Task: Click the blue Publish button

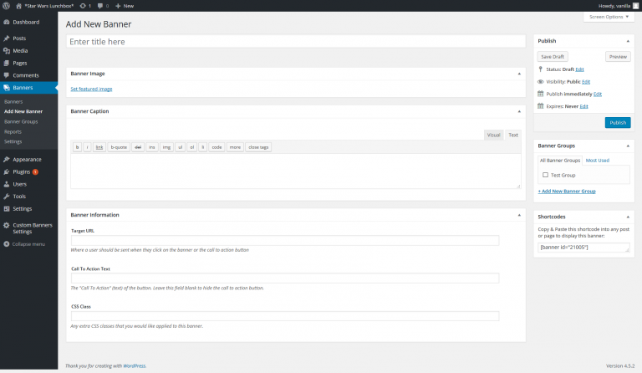Action: click(617, 122)
